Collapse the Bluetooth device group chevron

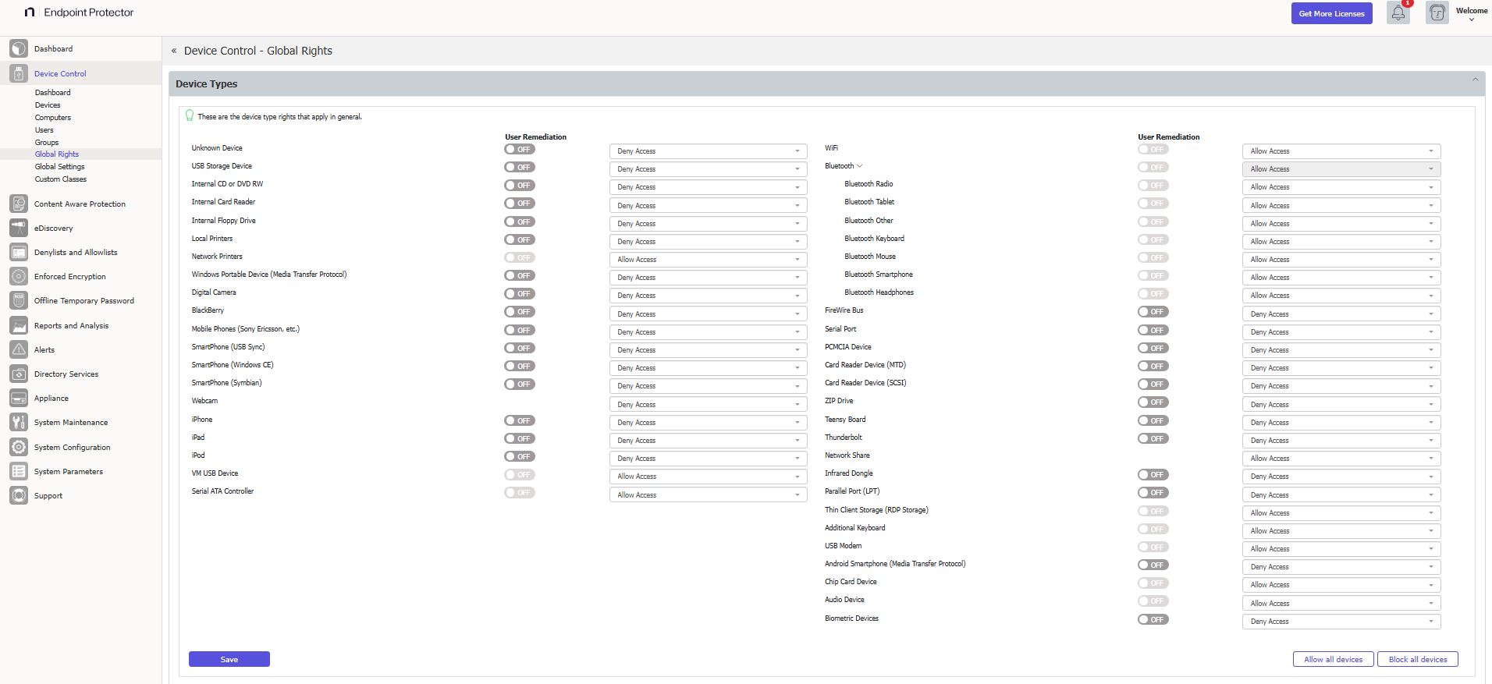[x=859, y=166]
